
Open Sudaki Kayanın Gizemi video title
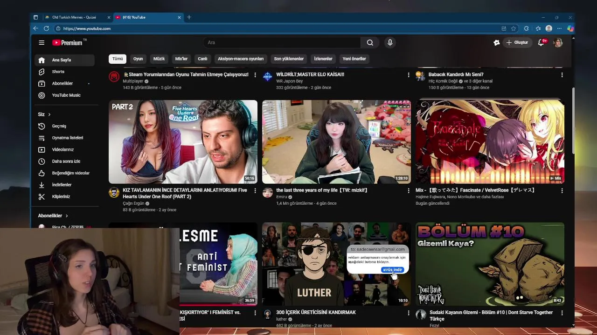click(491, 315)
